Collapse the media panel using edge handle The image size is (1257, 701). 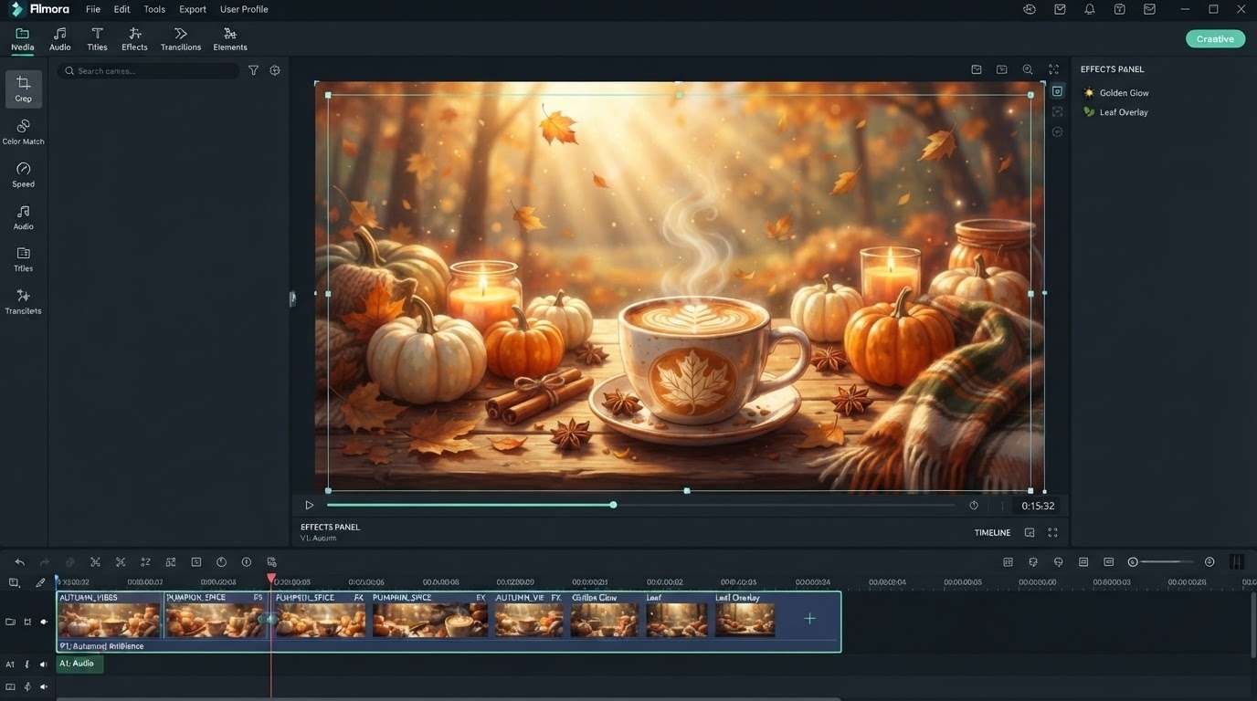pyautogui.click(x=292, y=298)
